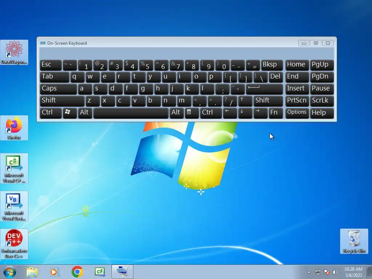The width and height of the screenshot is (372, 279).
Task: Toggle the Fn key
Action: [276, 113]
